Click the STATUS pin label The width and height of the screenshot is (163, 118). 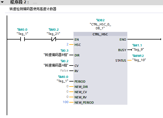tap(121, 61)
